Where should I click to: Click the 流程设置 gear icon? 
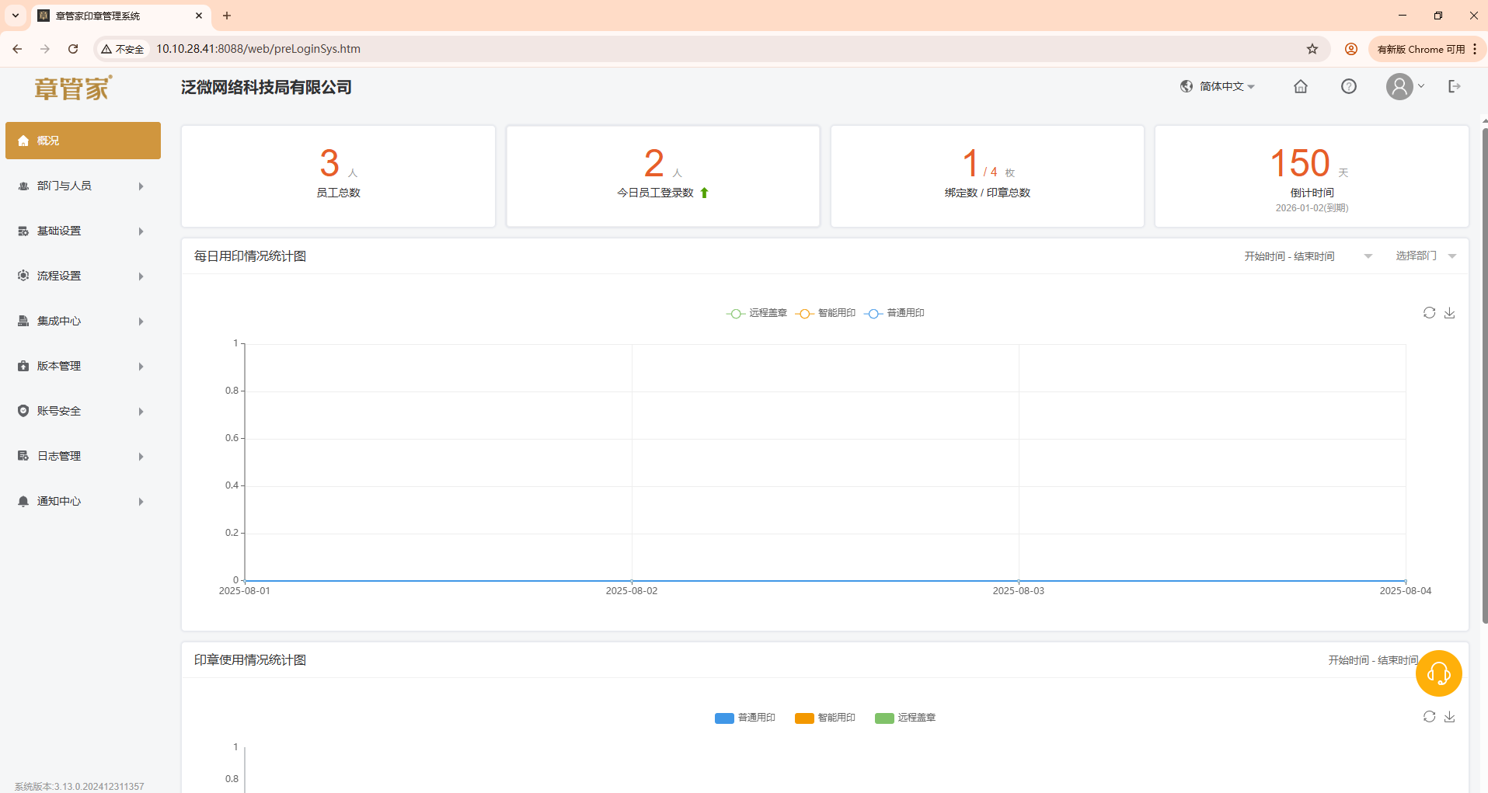tap(23, 276)
